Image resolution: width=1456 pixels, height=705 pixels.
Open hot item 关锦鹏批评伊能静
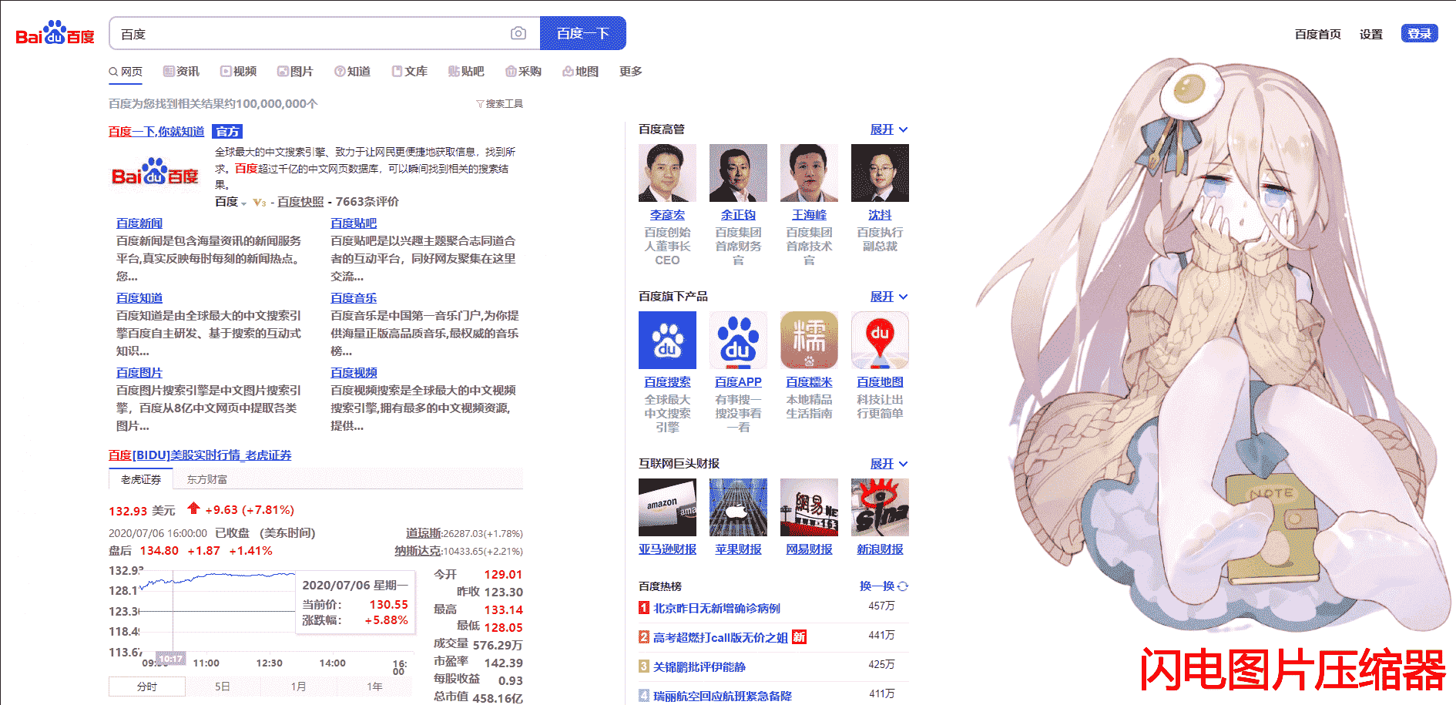click(x=699, y=667)
